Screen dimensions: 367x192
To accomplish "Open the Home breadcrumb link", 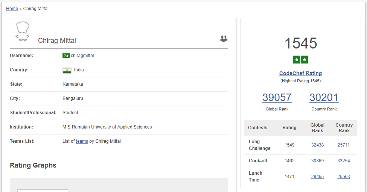I will point(12,9).
